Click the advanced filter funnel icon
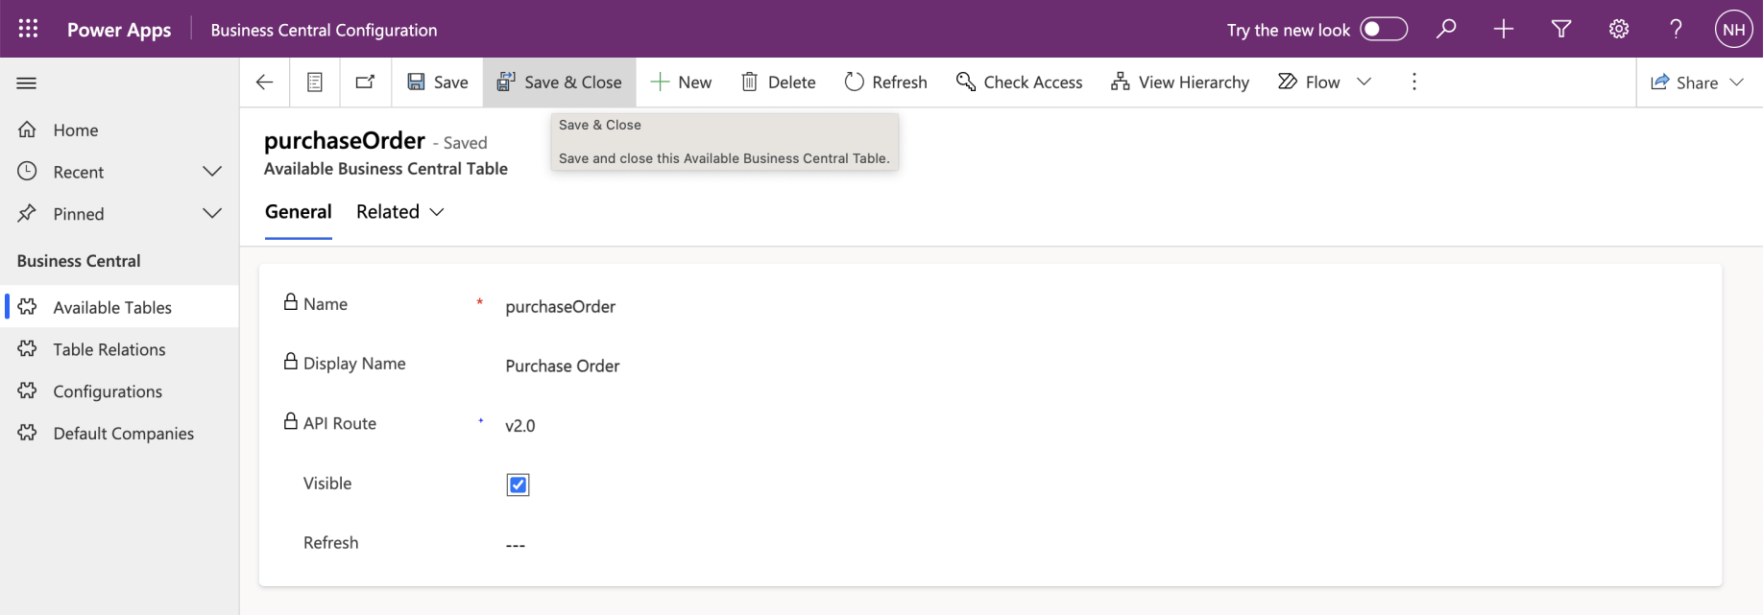Viewport: 1763px width, 615px height. 1561,29
